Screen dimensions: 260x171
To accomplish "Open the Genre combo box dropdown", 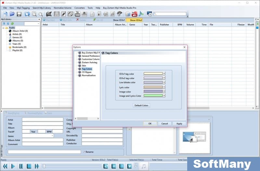I will [x=52, y=136].
